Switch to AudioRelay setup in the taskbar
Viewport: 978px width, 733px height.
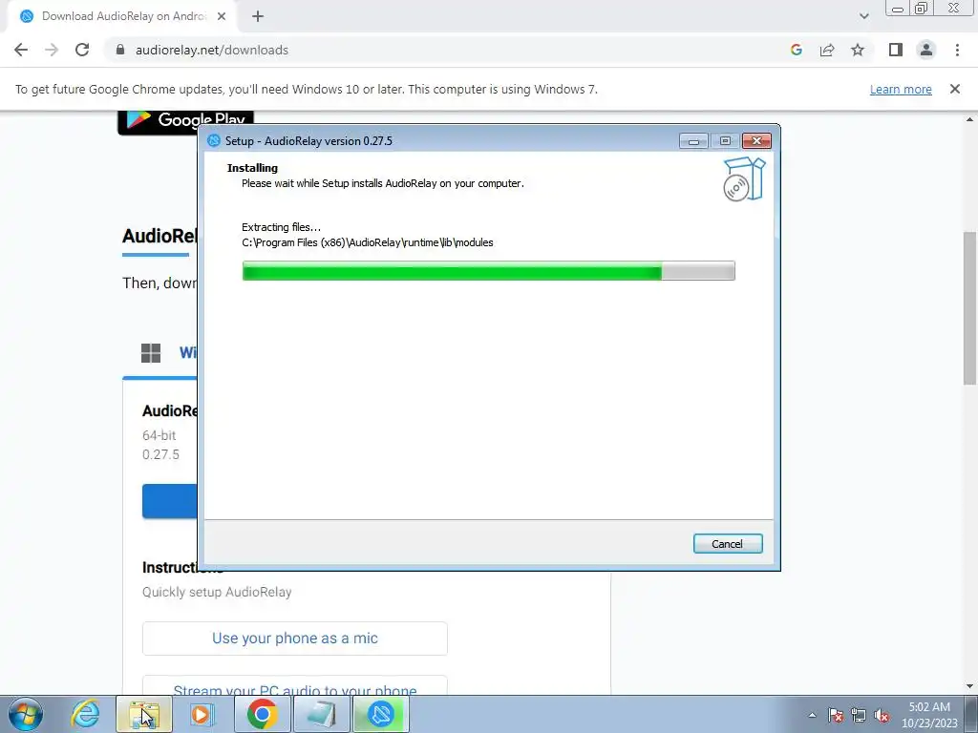click(x=381, y=714)
